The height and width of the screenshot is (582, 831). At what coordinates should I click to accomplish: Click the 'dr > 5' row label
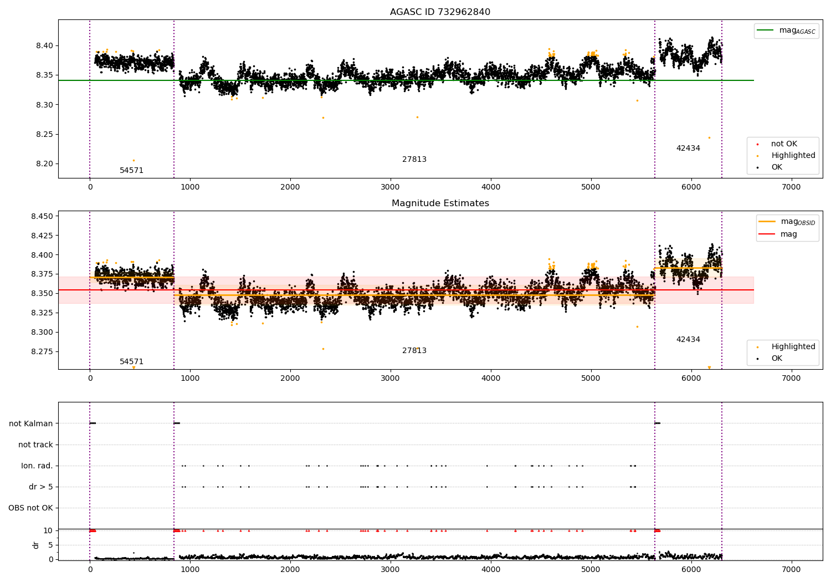[x=41, y=487]
